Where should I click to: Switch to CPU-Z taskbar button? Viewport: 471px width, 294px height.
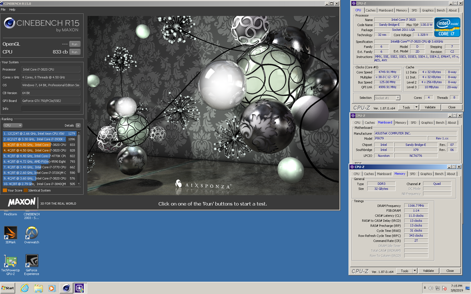[x=79, y=288]
